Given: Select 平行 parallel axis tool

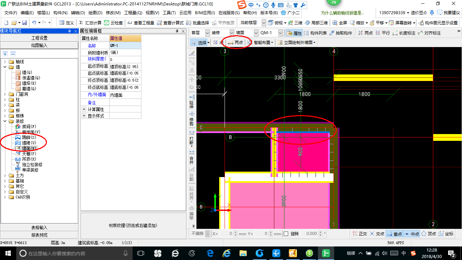Looking at the screenshot, I should coord(383,33).
